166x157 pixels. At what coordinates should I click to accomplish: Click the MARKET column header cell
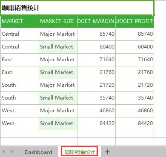tap(20, 21)
